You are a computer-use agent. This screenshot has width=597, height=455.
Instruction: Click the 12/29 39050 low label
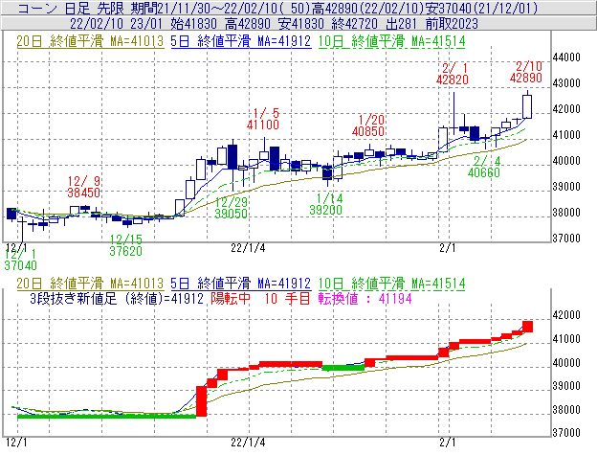pyautogui.click(x=232, y=208)
